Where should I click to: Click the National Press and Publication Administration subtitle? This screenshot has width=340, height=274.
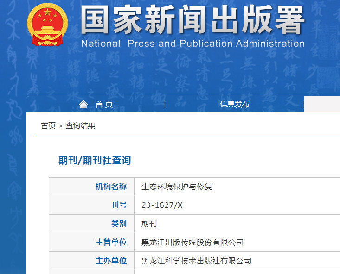192,44
